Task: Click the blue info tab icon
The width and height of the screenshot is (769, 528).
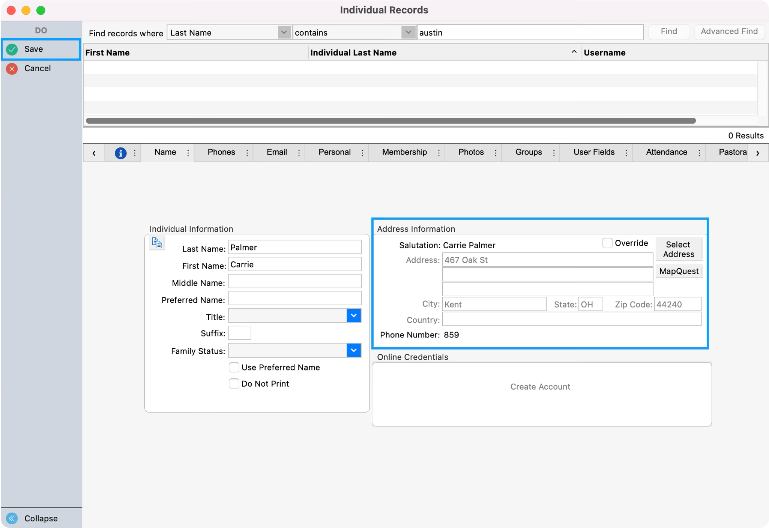Action: [x=120, y=153]
